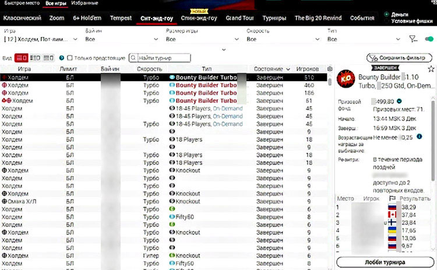Select the Деньги radio option

pos(386,14)
